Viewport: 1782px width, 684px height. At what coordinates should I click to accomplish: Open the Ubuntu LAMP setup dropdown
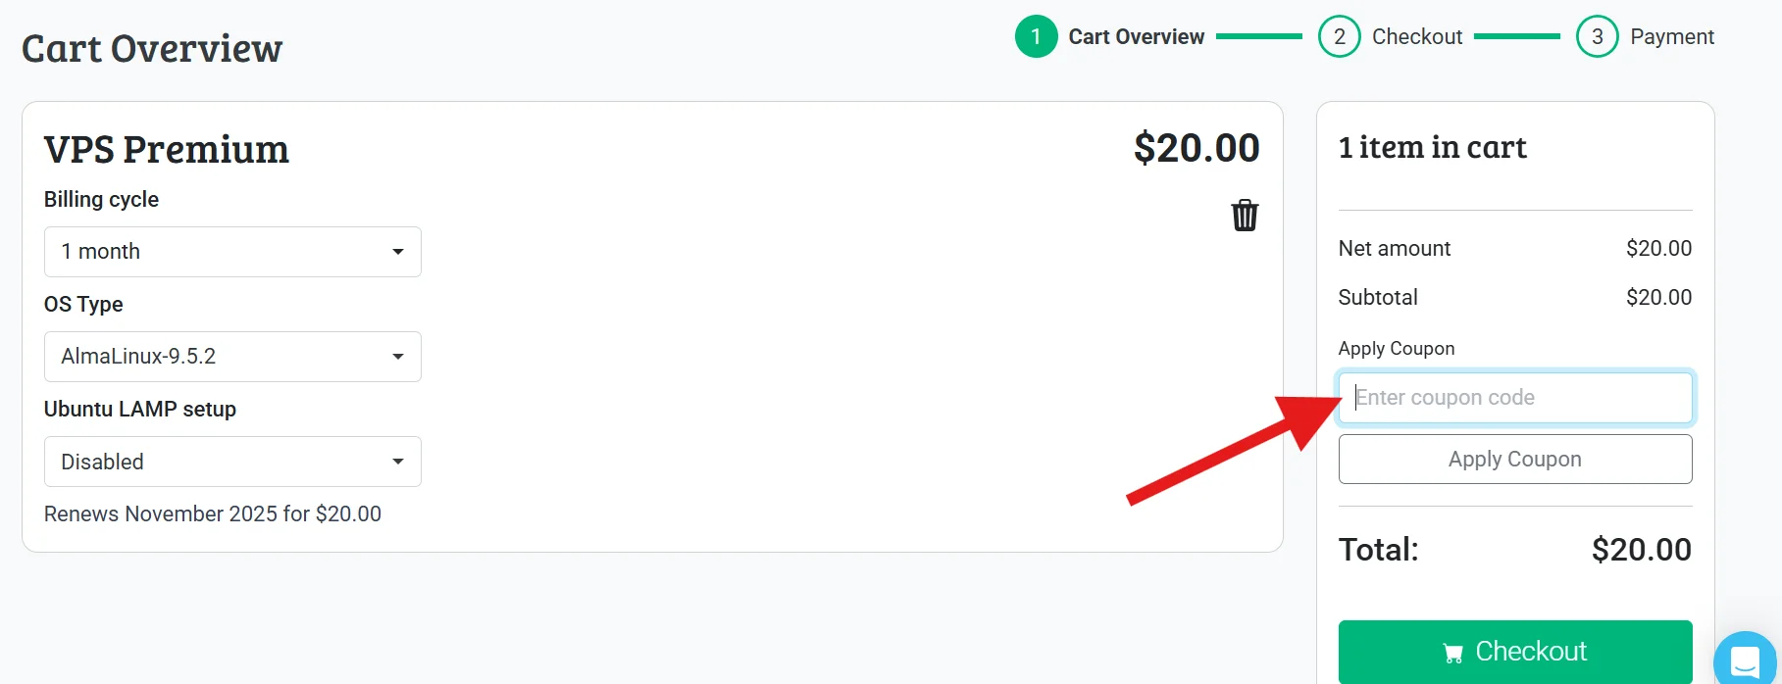click(x=232, y=462)
